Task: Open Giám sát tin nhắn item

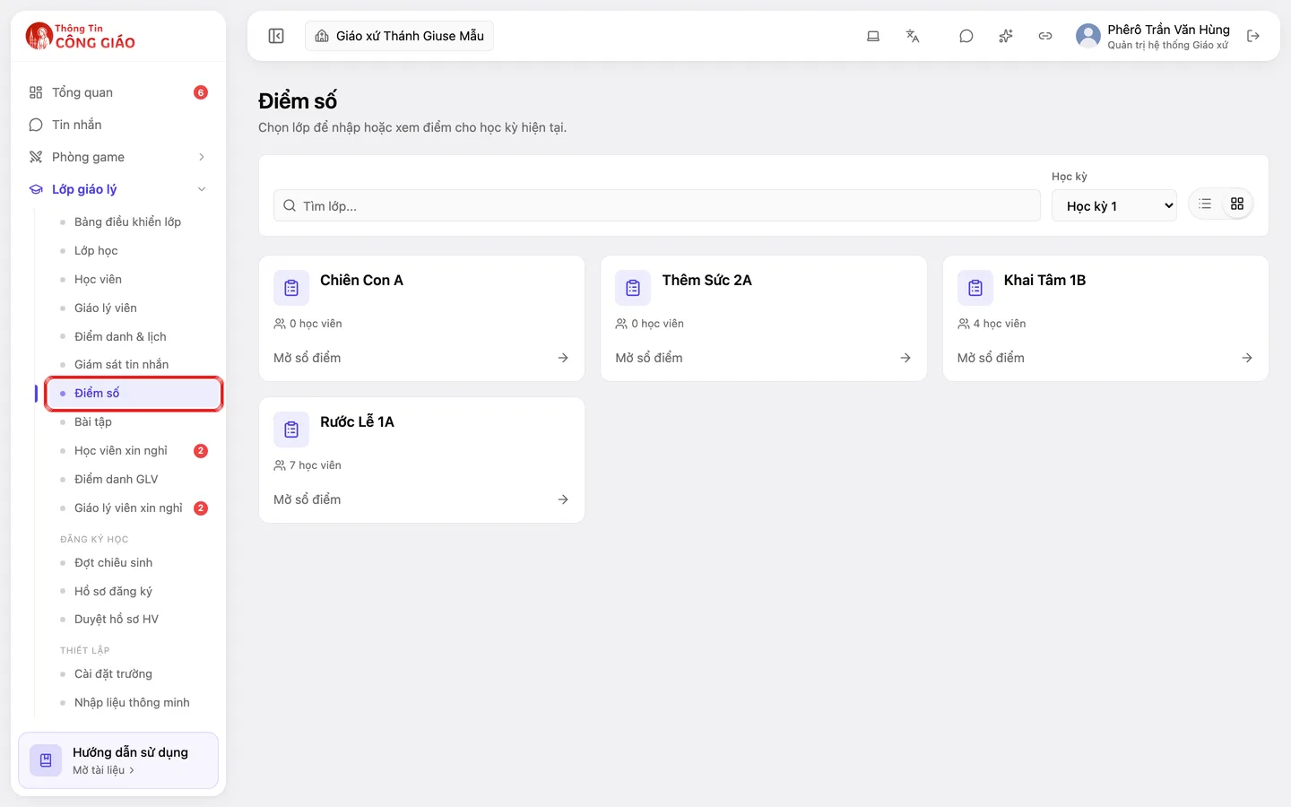Action: [134, 364]
